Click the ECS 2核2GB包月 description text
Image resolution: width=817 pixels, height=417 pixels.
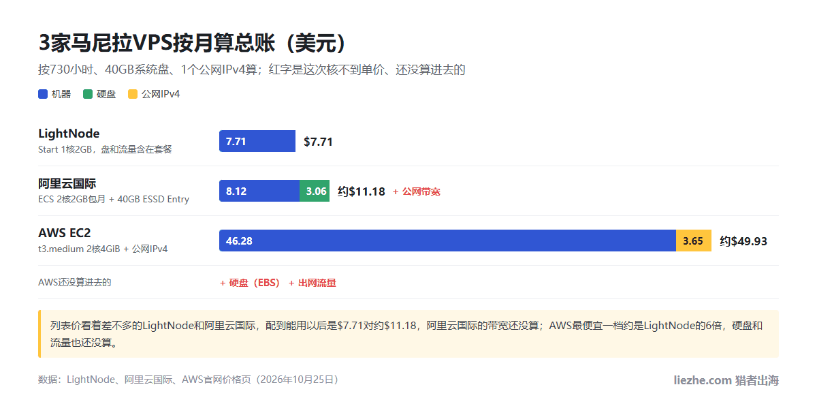(x=114, y=199)
